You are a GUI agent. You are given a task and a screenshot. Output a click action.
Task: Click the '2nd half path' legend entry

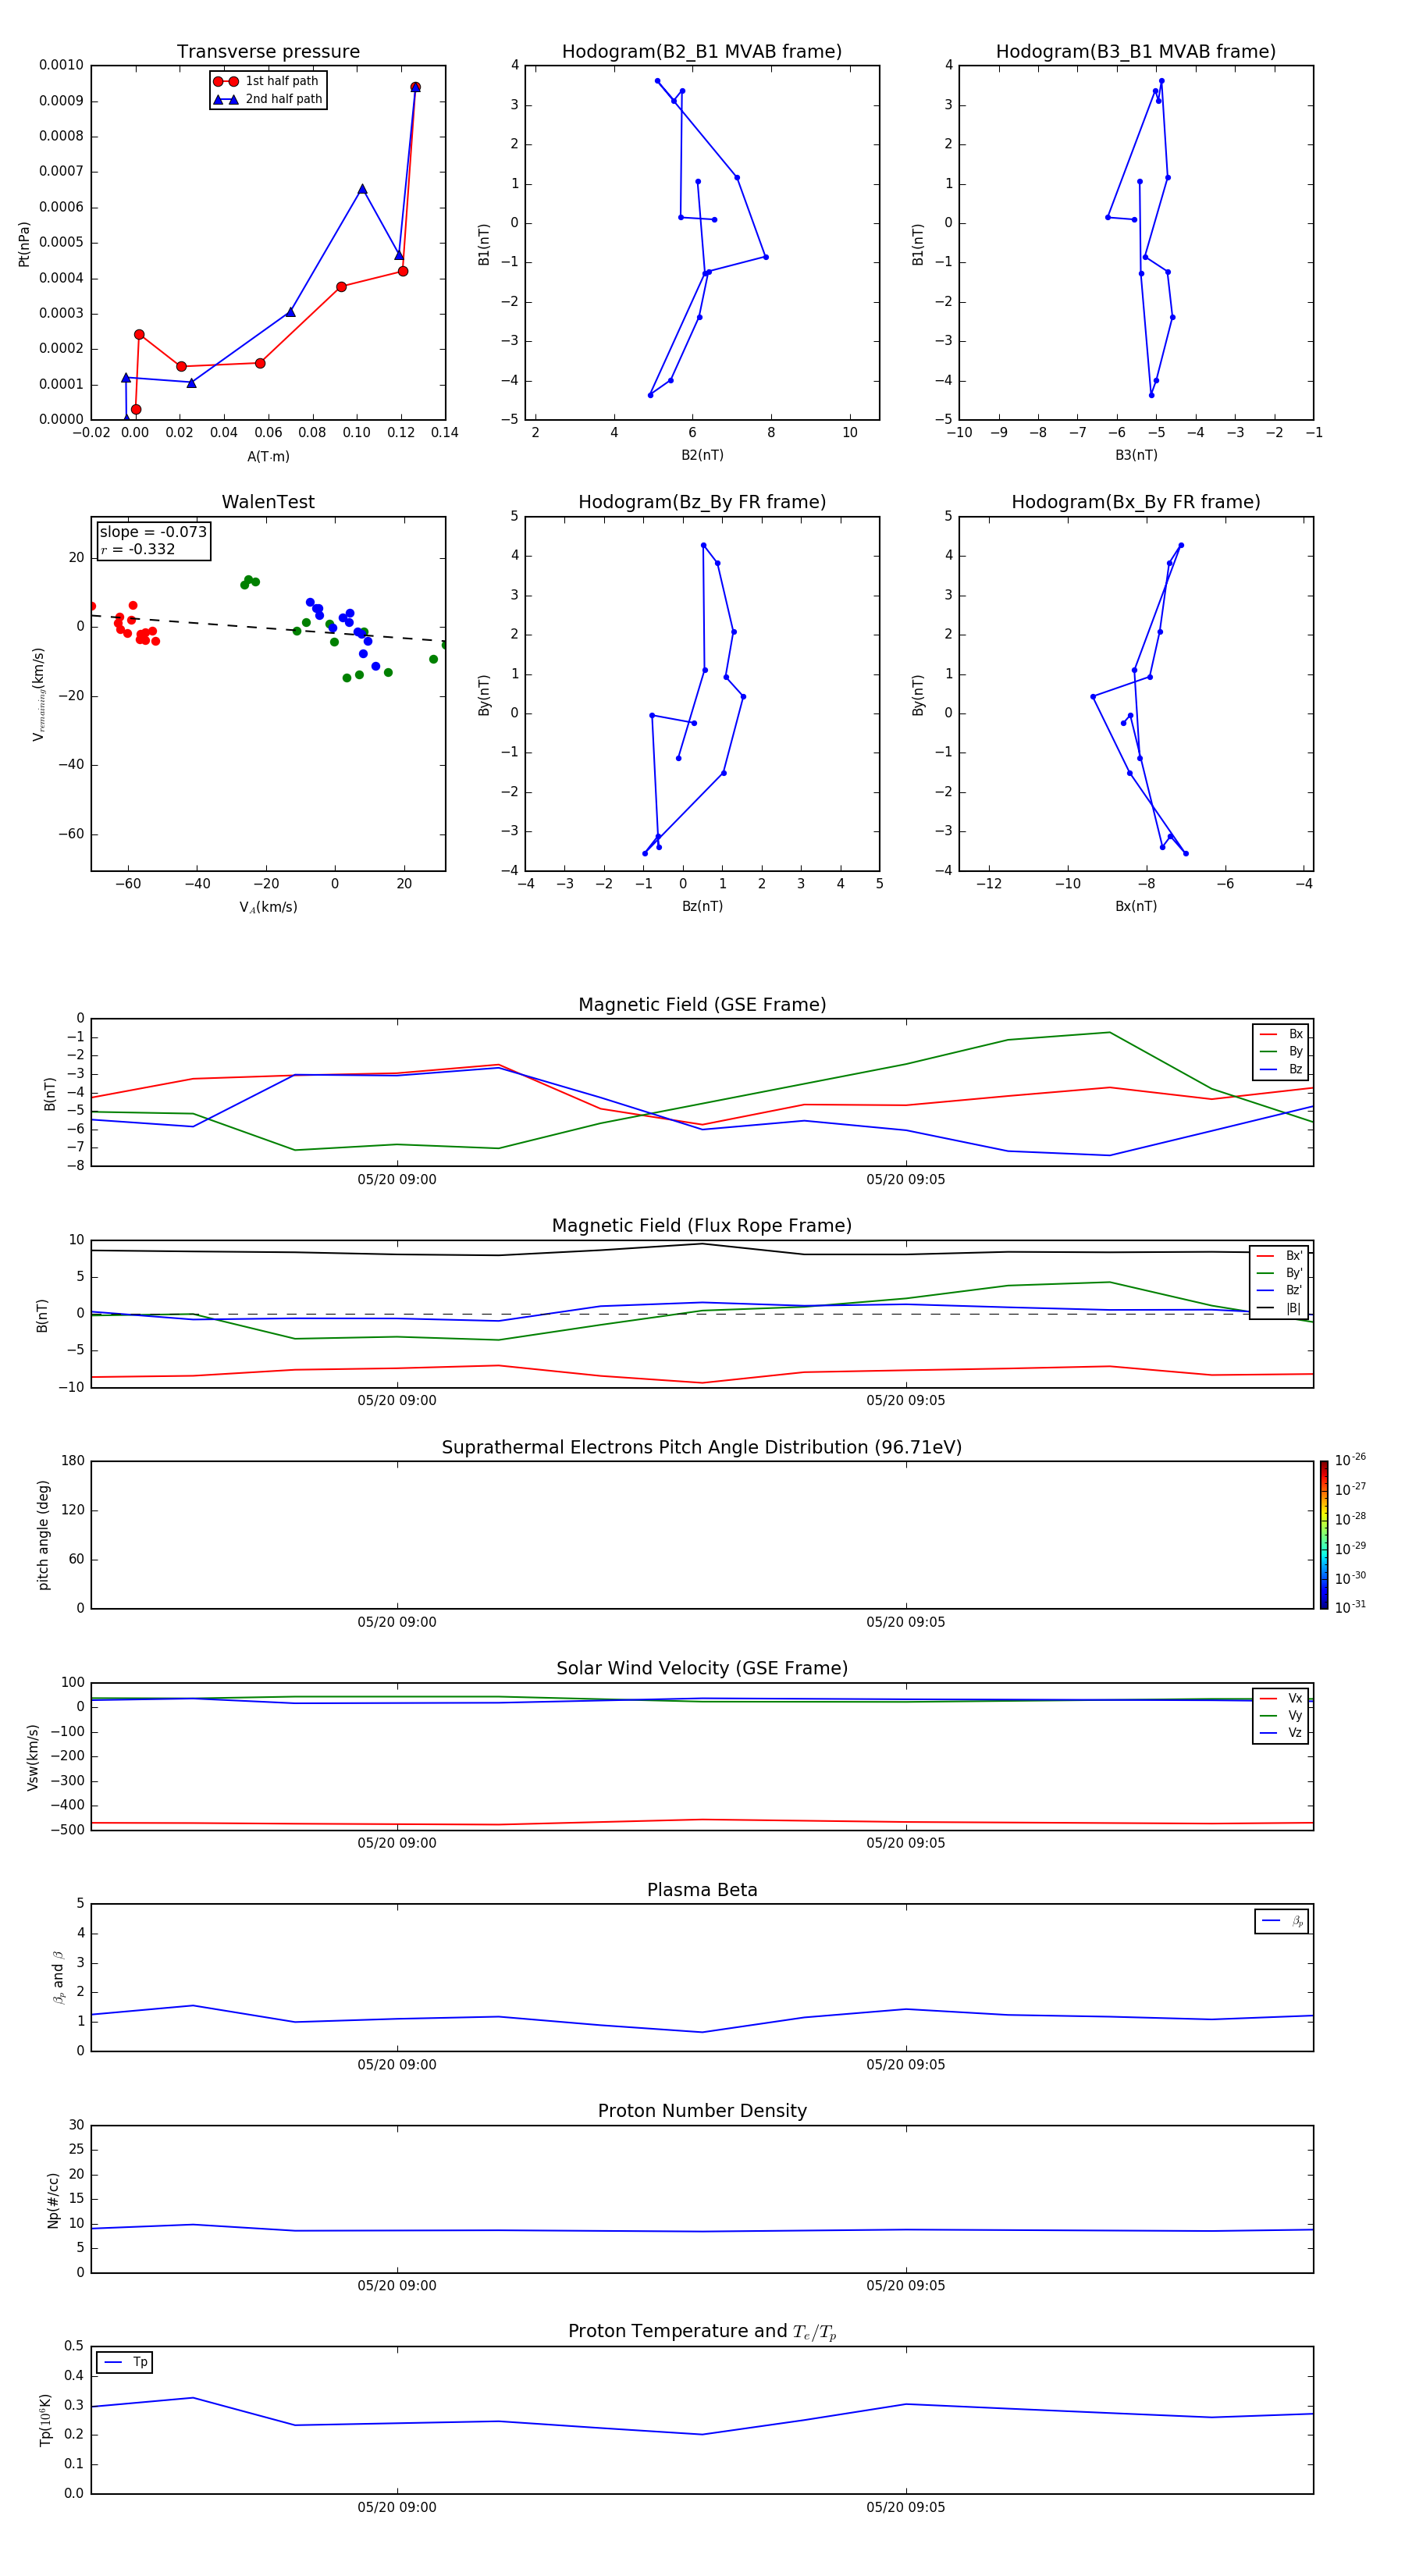pos(268,99)
